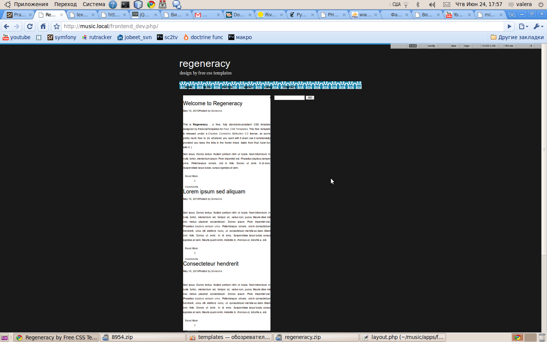Open the sc2tv bookmark

point(167,37)
